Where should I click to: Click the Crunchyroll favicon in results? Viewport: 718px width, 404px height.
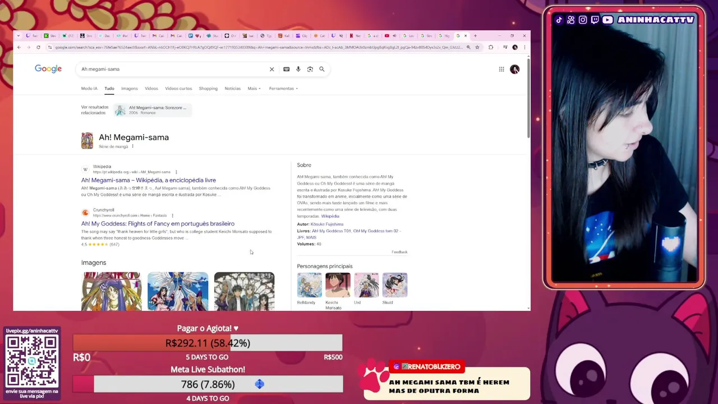coord(85,212)
